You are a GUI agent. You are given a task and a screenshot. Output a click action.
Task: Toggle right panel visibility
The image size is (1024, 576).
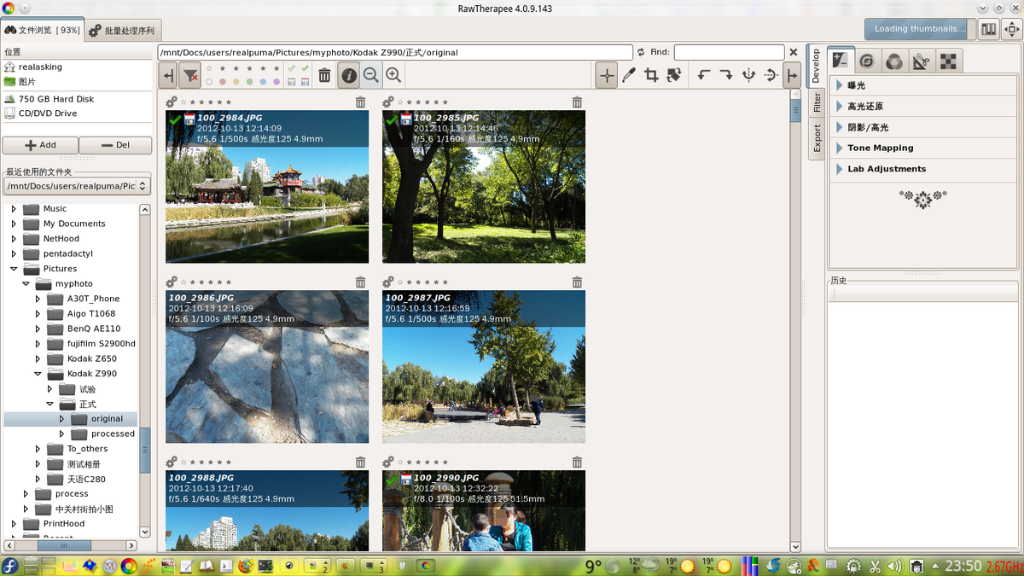click(x=792, y=75)
